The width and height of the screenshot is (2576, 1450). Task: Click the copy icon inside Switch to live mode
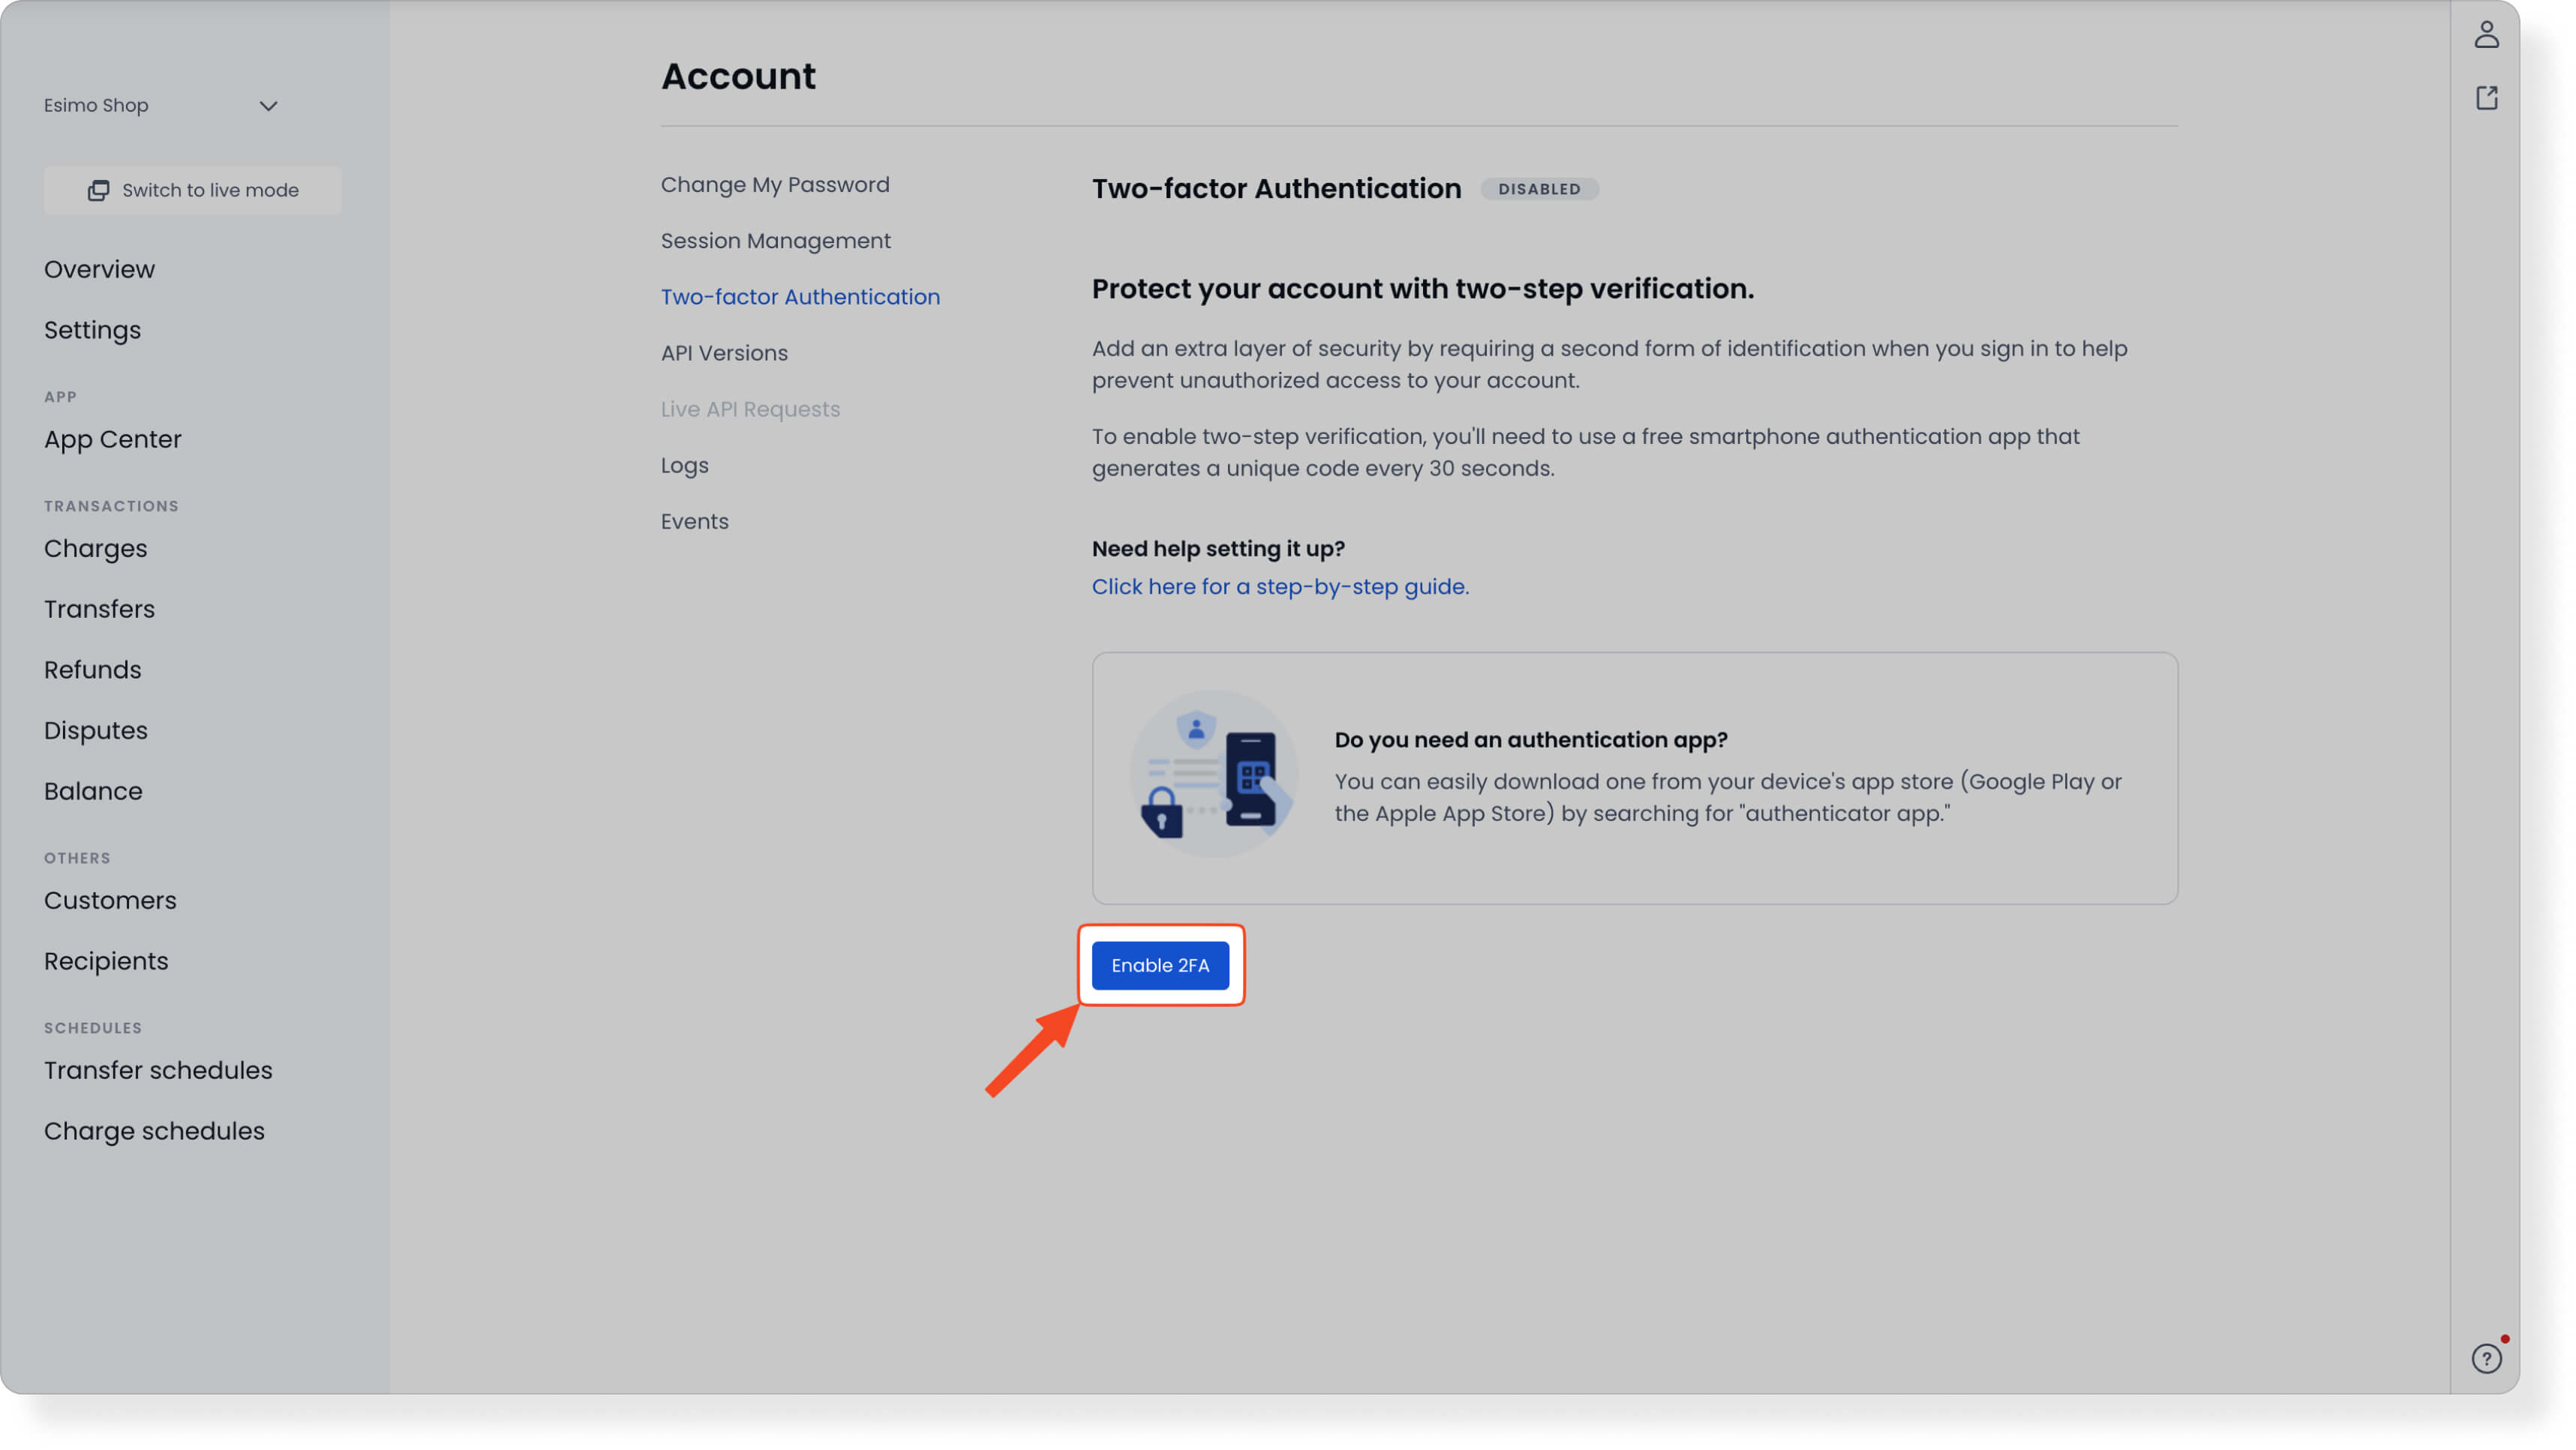(x=98, y=190)
